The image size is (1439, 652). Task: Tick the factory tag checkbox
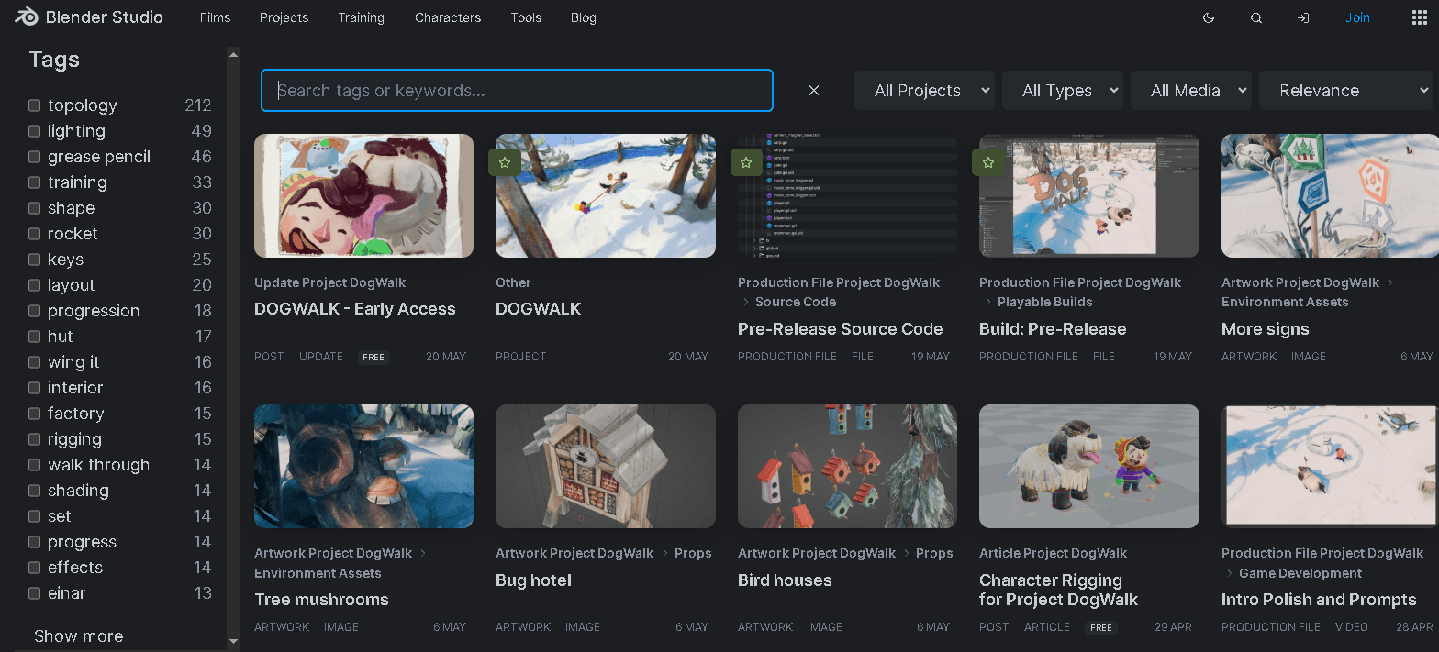(34, 414)
